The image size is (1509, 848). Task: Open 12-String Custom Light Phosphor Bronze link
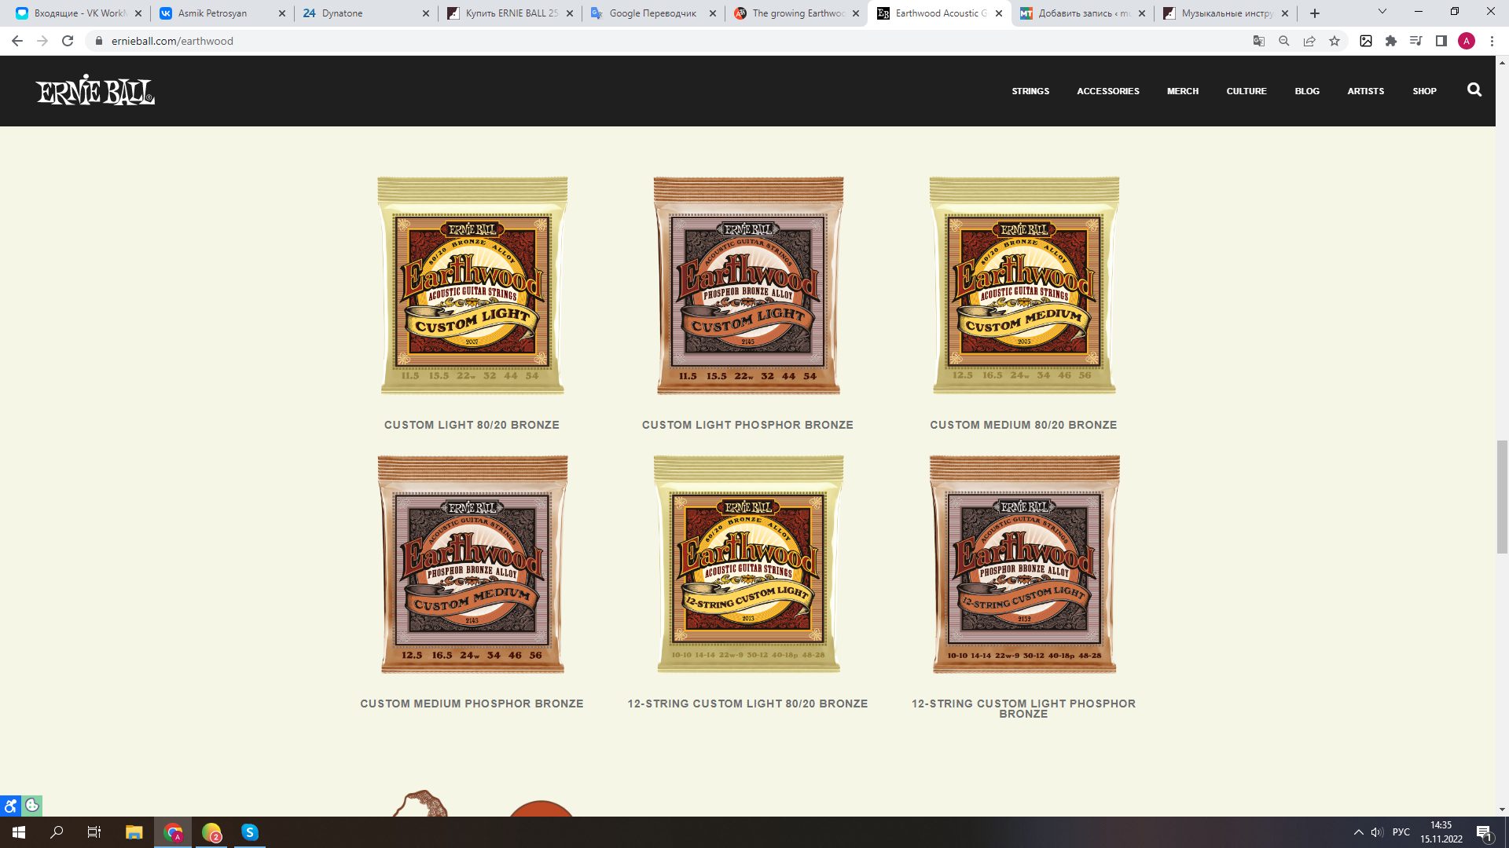(1023, 708)
